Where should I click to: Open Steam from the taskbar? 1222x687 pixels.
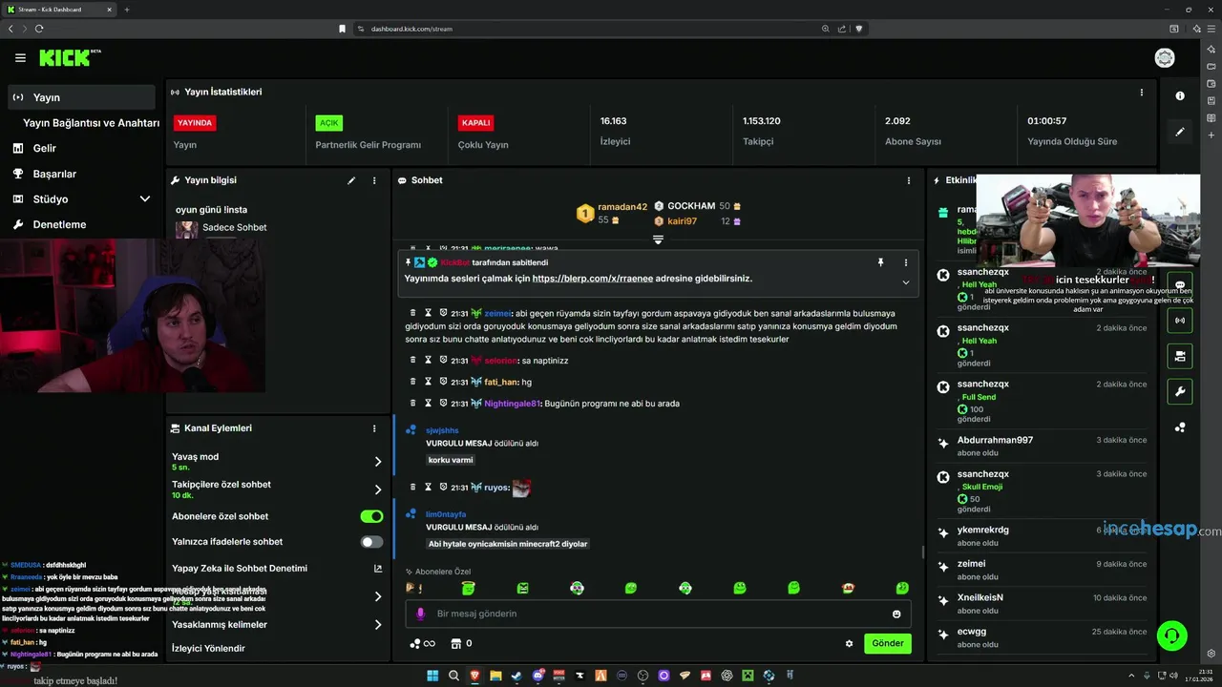coord(516,676)
